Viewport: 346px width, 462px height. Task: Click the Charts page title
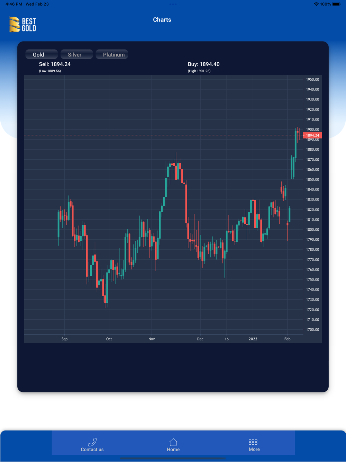tap(162, 20)
